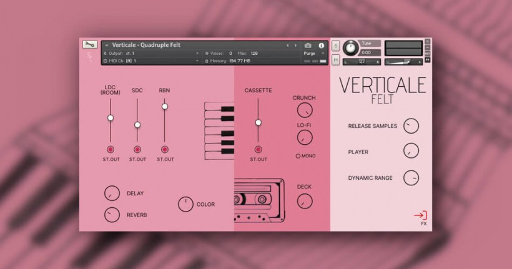The height and width of the screenshot is (269, 512).
Task: Click the RBN volume slider handle
Action: click(x=165, y=106)
